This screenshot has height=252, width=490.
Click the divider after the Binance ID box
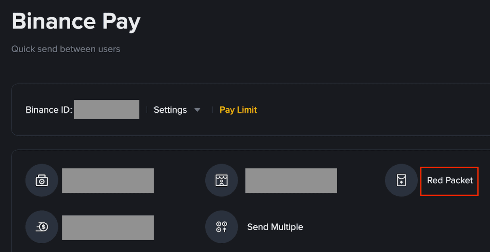click(x=147, y=110)
